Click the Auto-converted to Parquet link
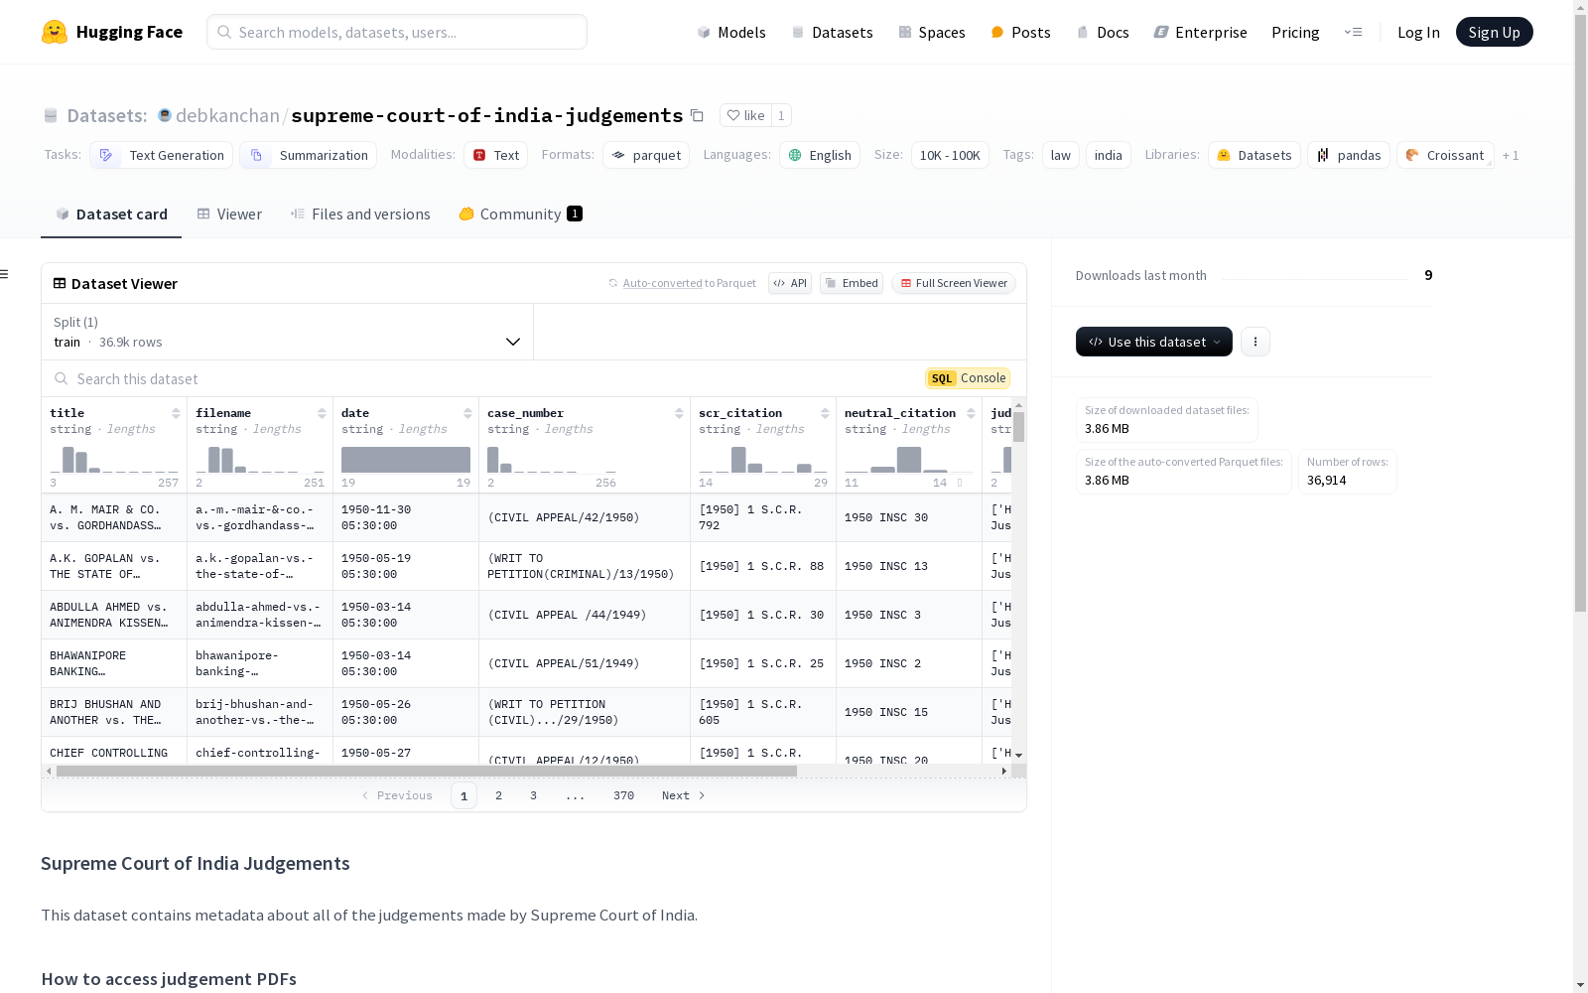Image resolution: width=1588 pixels, height=993 pixels. pyautogui.click(x=682, y=283)
